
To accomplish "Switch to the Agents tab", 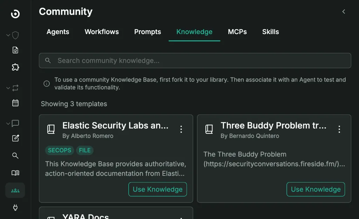I will pyautogui.click(x=58, y=32).
